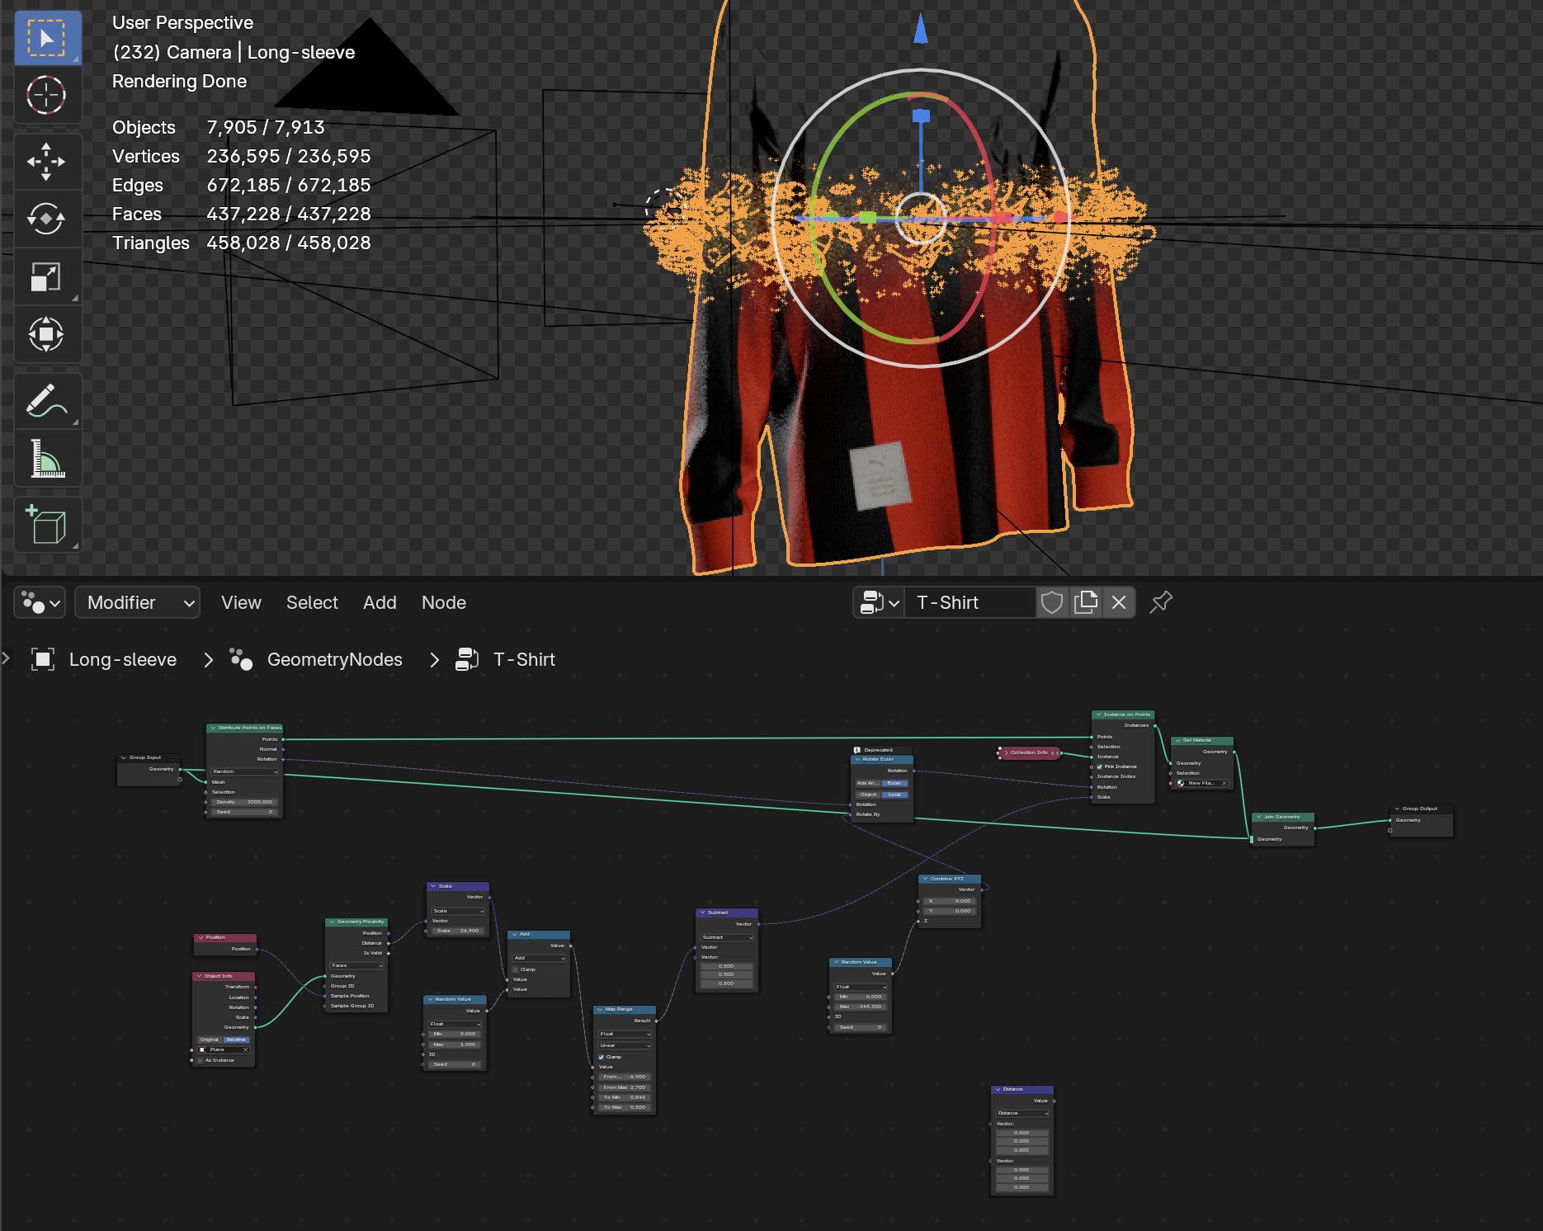This screenshot has height=1231, width=1543.
Task: Select the Scale tool
Action: tap(47, 277)
